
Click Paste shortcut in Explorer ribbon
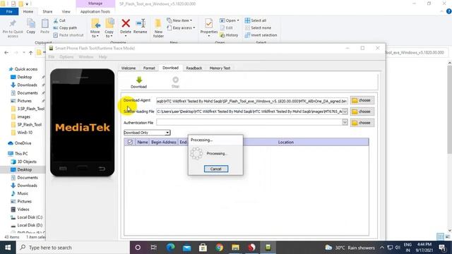click(69, 35)
